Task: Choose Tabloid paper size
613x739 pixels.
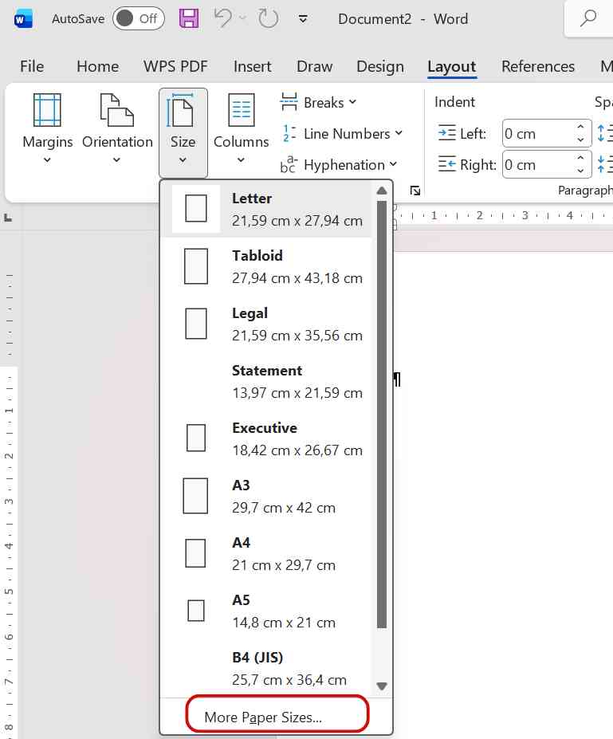Action: pos(267,267)
